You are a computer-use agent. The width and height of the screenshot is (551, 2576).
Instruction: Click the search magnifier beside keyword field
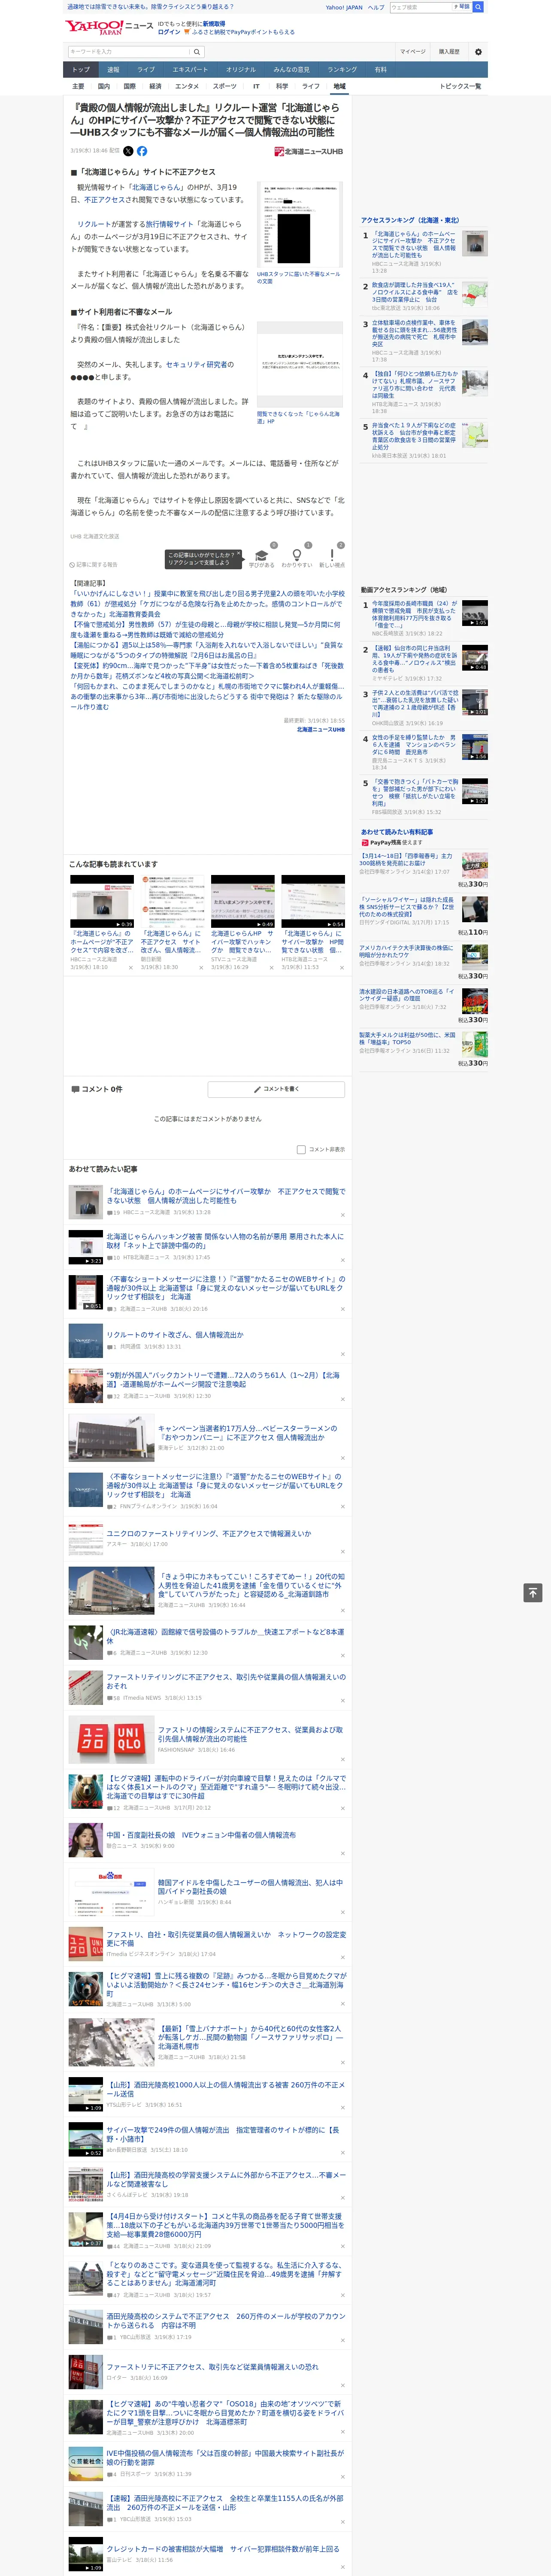click(x=197, y=52)
